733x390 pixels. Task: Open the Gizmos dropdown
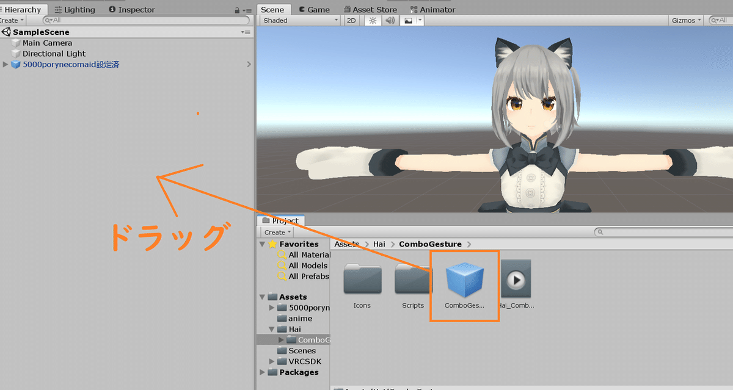(686, 20)
